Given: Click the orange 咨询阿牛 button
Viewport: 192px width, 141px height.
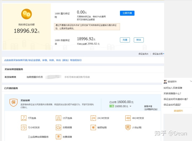Looking at the screenshot, I should (x=178, y=111).
